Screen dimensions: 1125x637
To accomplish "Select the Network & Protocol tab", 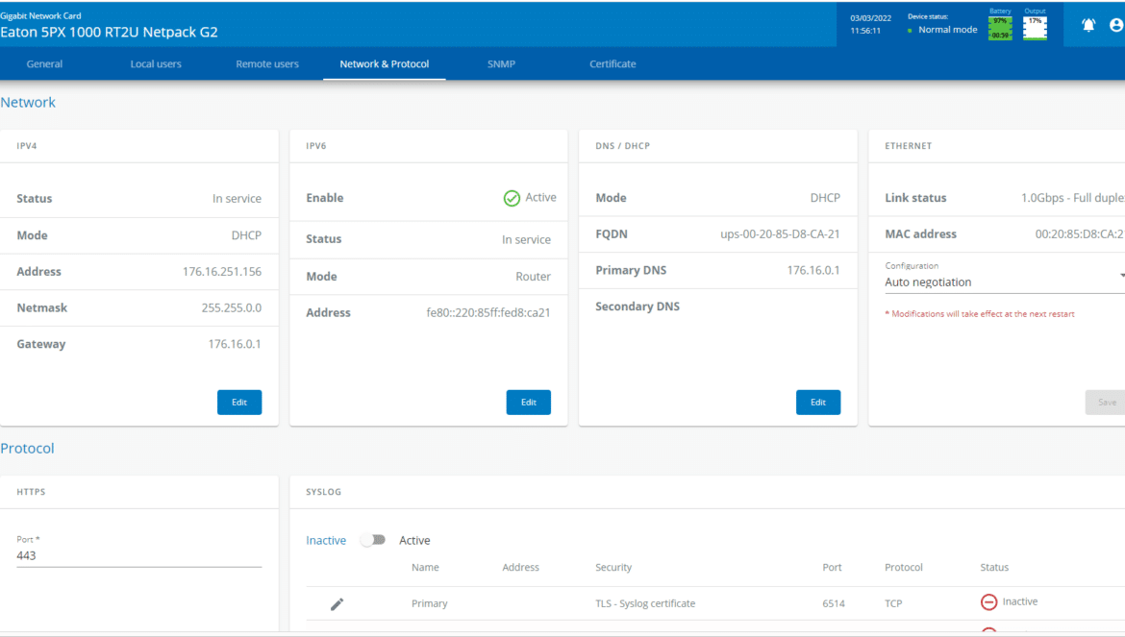I will point(385,63).
